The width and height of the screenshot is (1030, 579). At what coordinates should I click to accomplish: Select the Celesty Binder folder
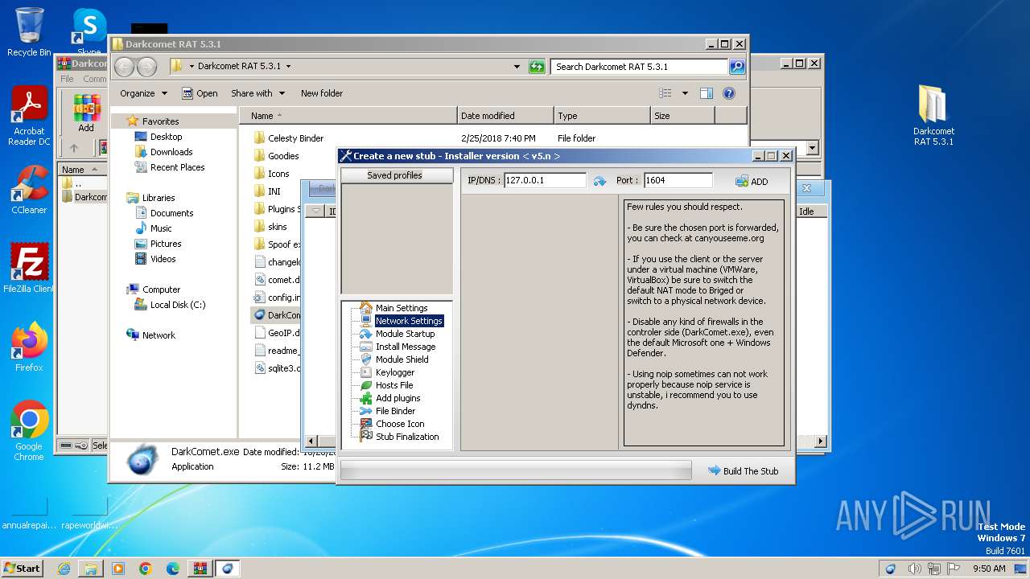pyautogui.click(x=295, y=138)
